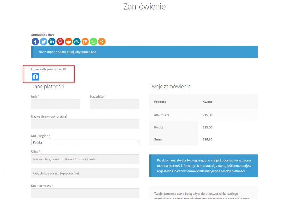This screenshot has height=199, width=296.
Task: Click the Ulica street address field
Action: pos(85,159)
